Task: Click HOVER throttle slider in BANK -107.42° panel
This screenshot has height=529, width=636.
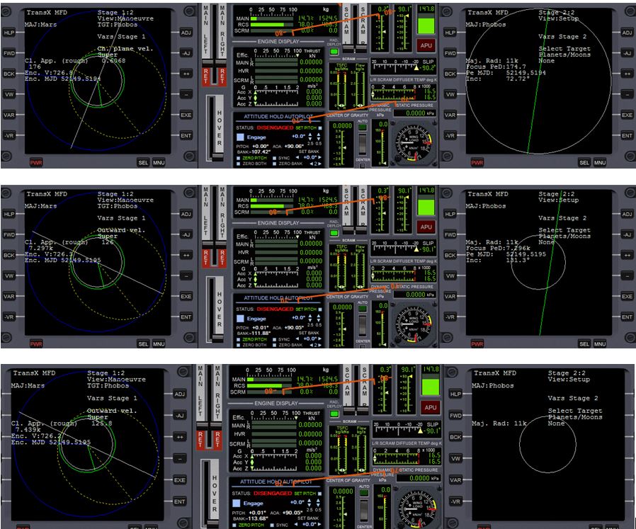Action: coord(215,128)
